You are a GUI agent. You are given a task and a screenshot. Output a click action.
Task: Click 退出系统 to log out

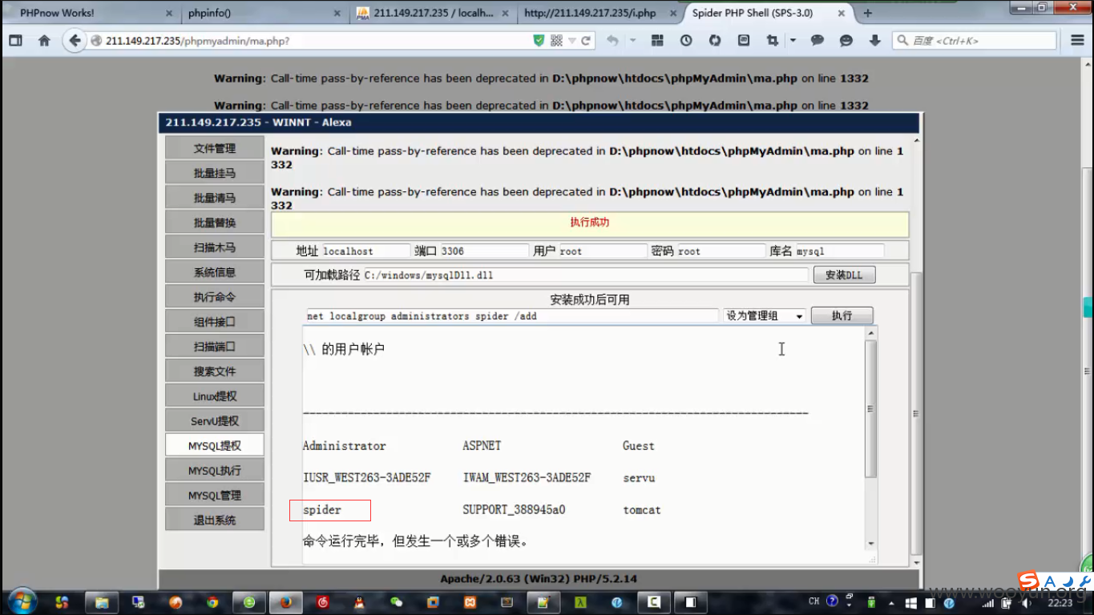pos(214,521)
